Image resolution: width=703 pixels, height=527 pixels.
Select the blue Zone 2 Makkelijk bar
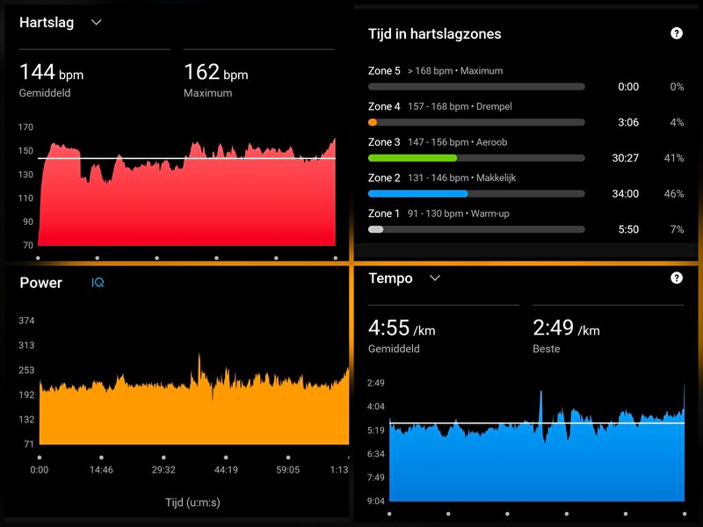418,193
